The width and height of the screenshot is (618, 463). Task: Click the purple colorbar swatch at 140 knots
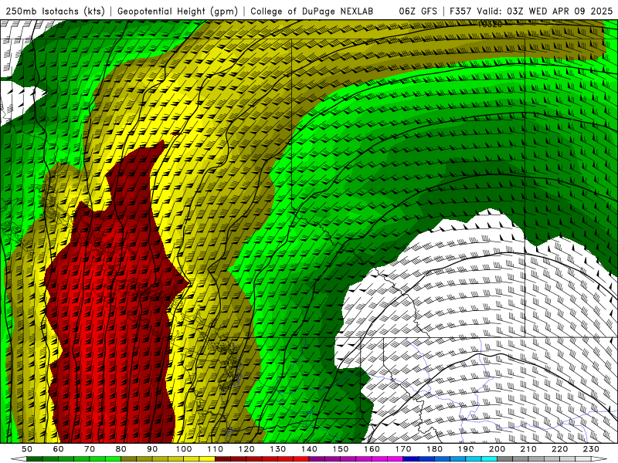(317, 459)
